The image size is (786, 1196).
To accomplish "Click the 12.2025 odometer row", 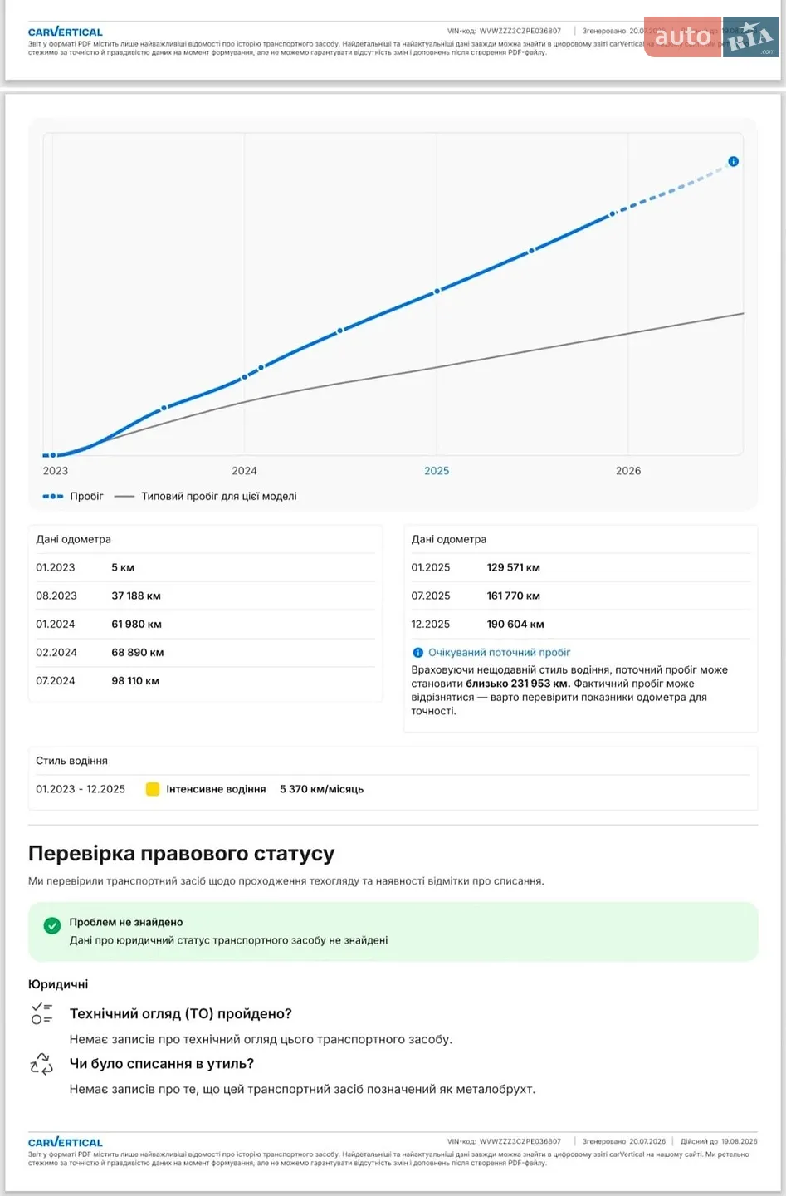I will click(x=580, y=625).
